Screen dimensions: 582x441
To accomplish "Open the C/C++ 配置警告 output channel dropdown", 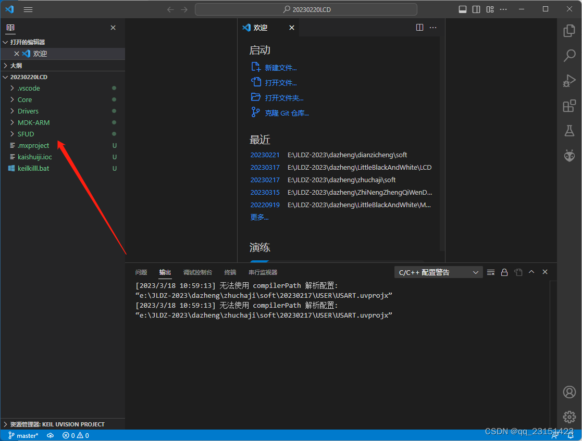I will (438, 273).
